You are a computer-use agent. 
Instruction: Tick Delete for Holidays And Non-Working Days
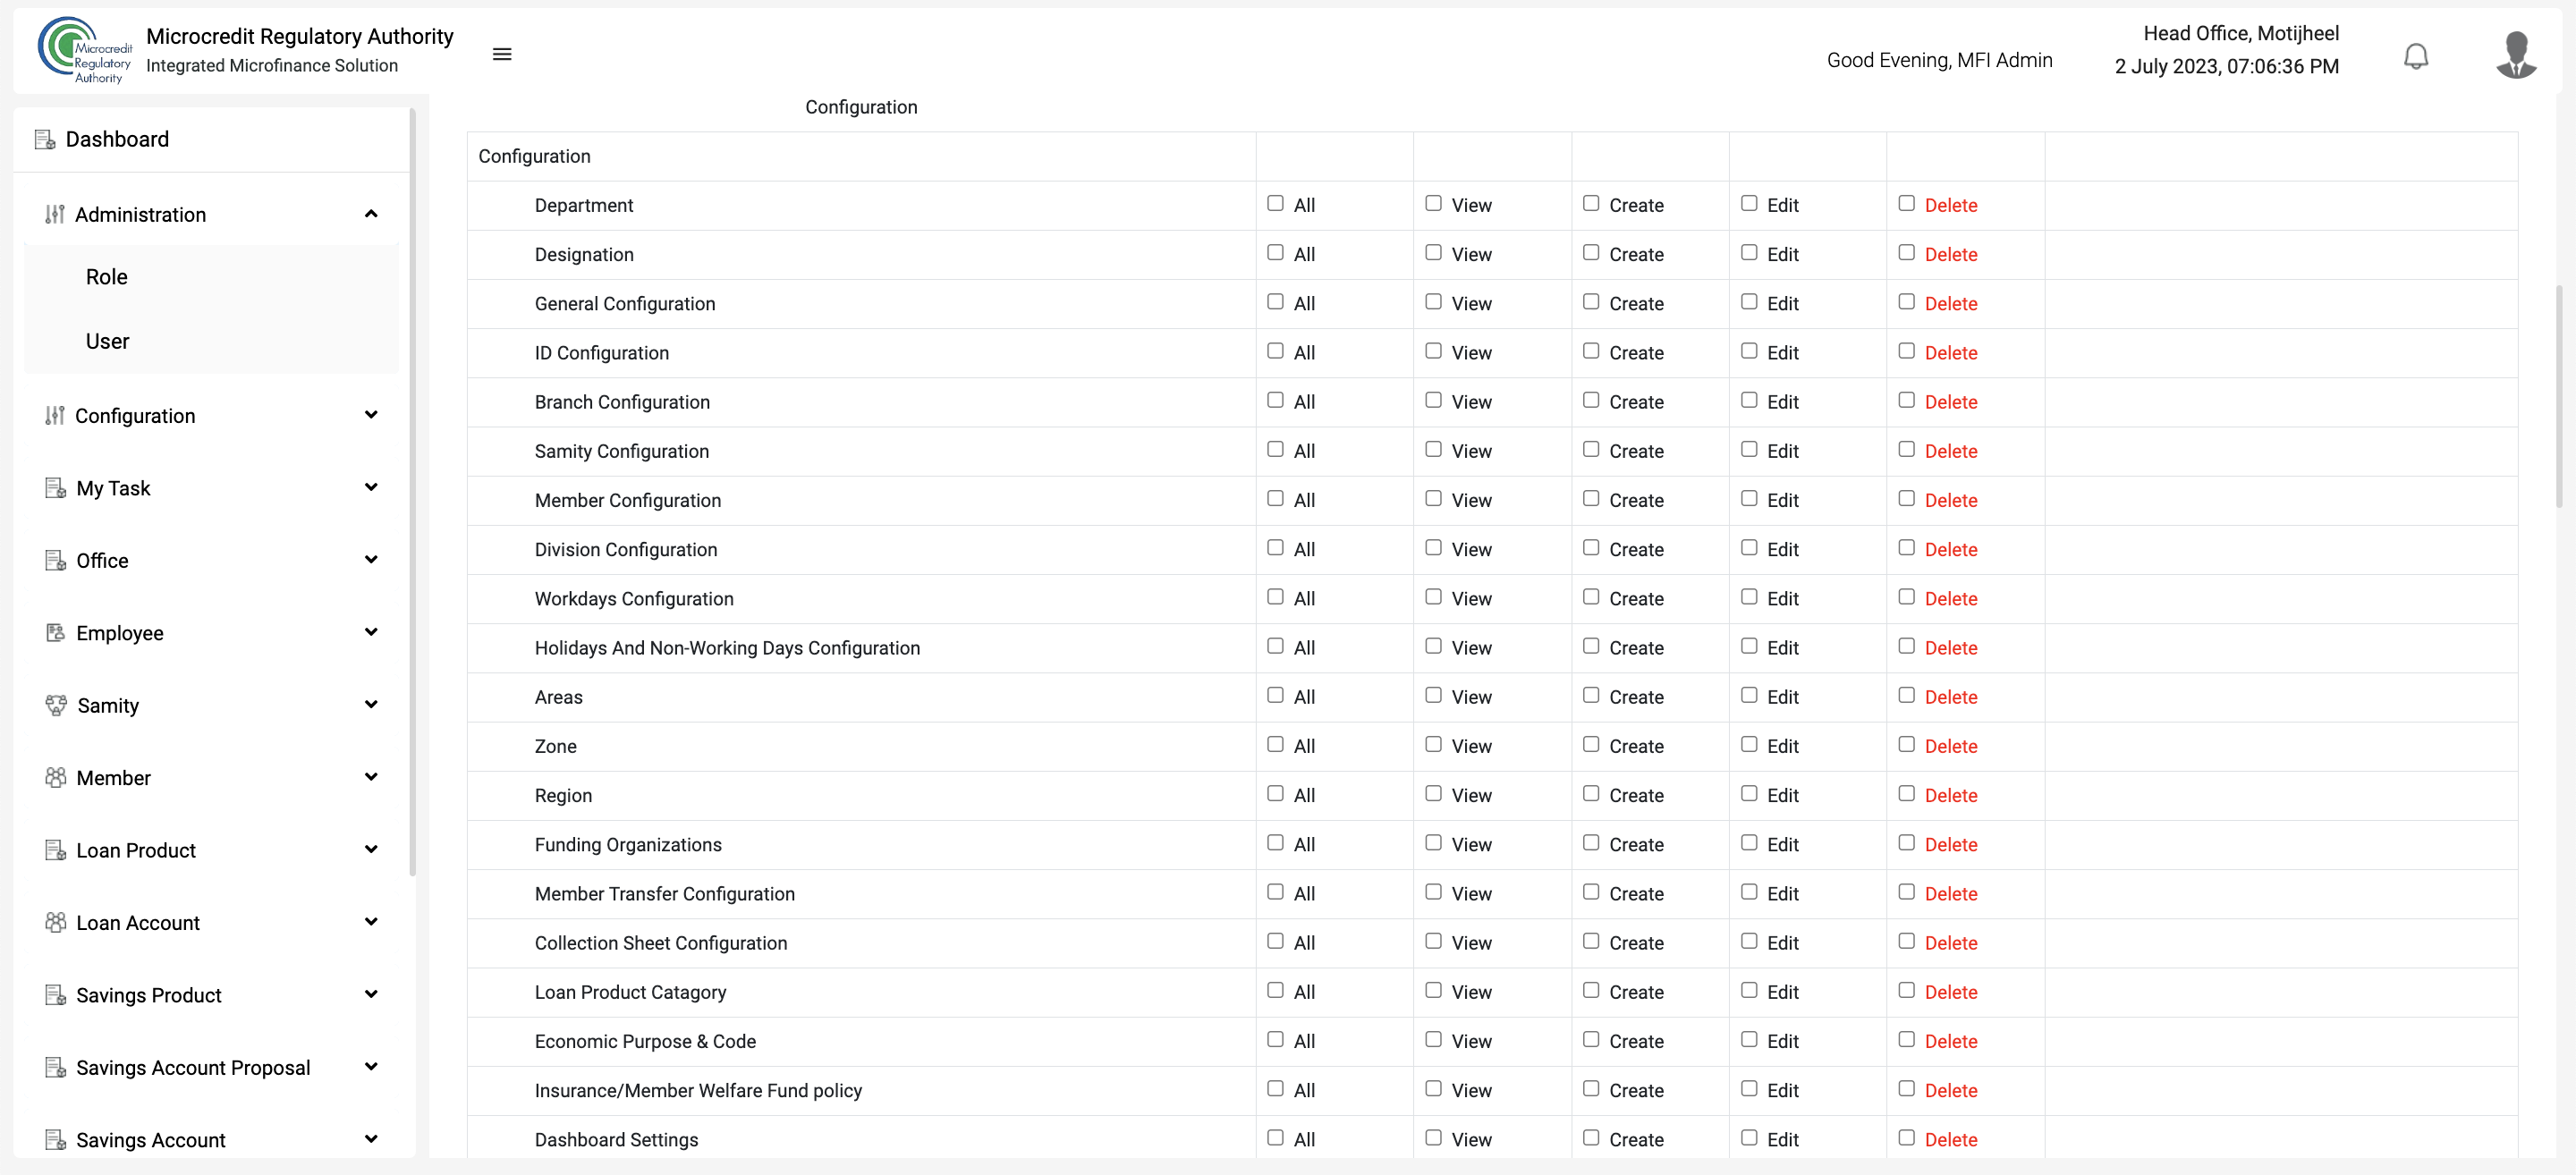click(x=1907, y=646)
